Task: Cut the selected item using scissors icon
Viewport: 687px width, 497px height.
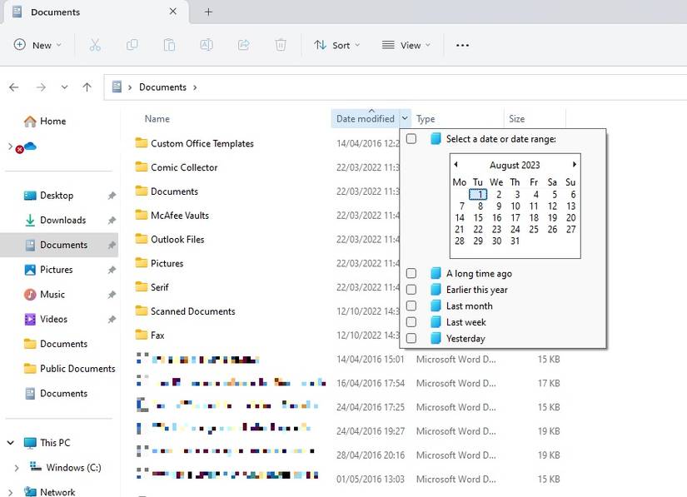Action: pos(95,45)
